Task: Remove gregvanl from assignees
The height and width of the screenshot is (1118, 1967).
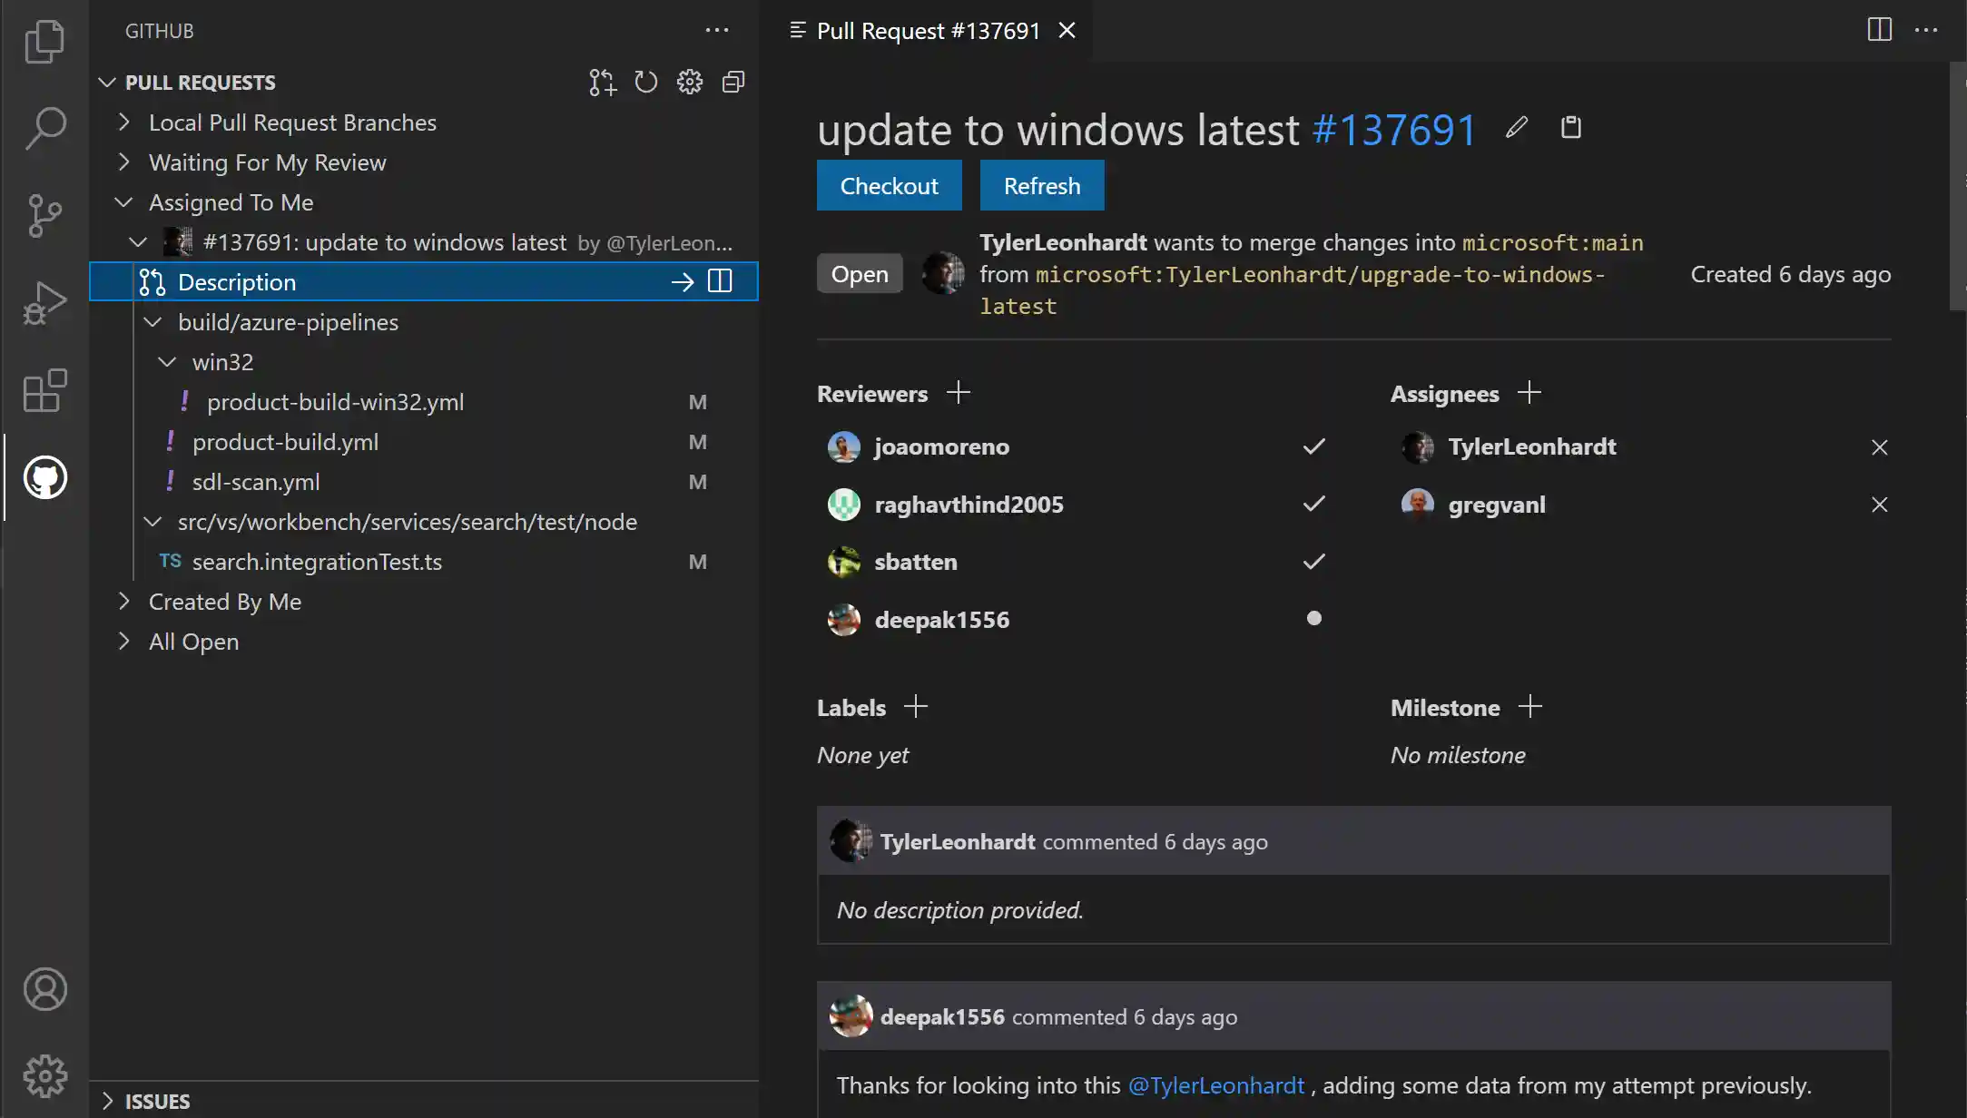Action: 1880,505
